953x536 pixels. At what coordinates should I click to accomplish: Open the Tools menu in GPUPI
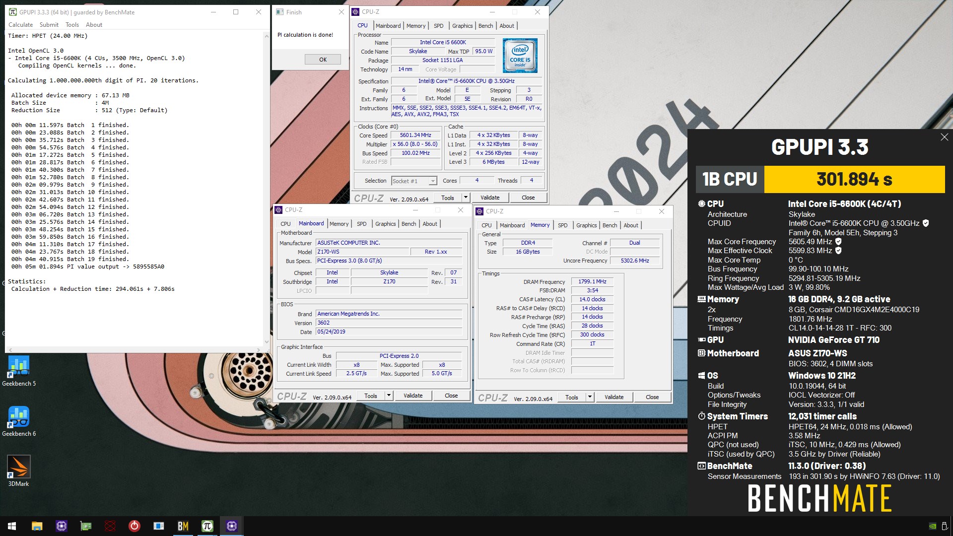click(x=72, y=25)
